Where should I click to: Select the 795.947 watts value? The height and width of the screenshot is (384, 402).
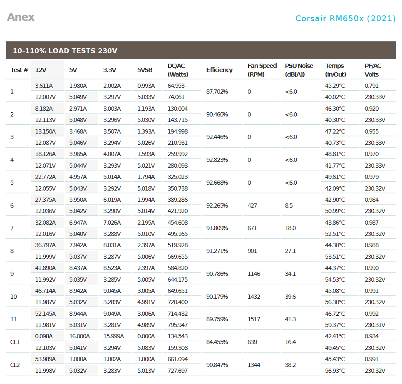pos(177,325)
